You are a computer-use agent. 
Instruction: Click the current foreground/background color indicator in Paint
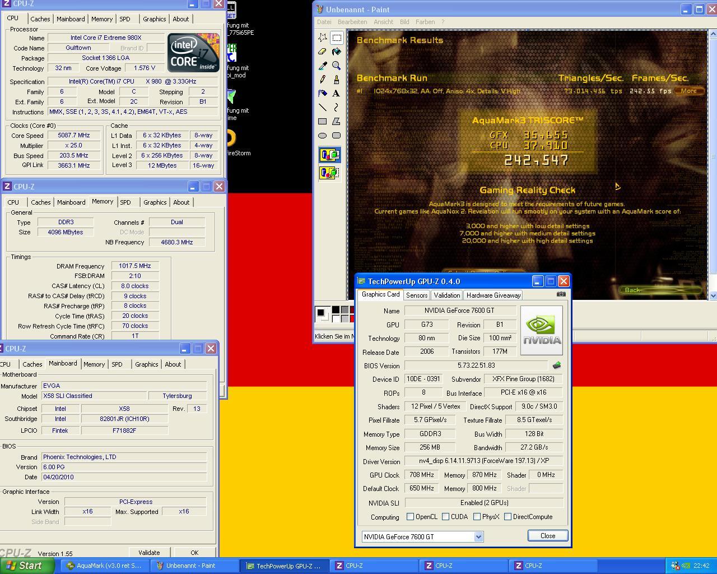tap(322, 314)
